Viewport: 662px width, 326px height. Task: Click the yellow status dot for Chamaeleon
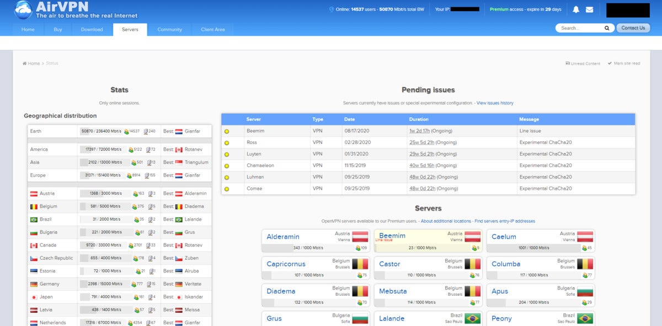[227, 166]
